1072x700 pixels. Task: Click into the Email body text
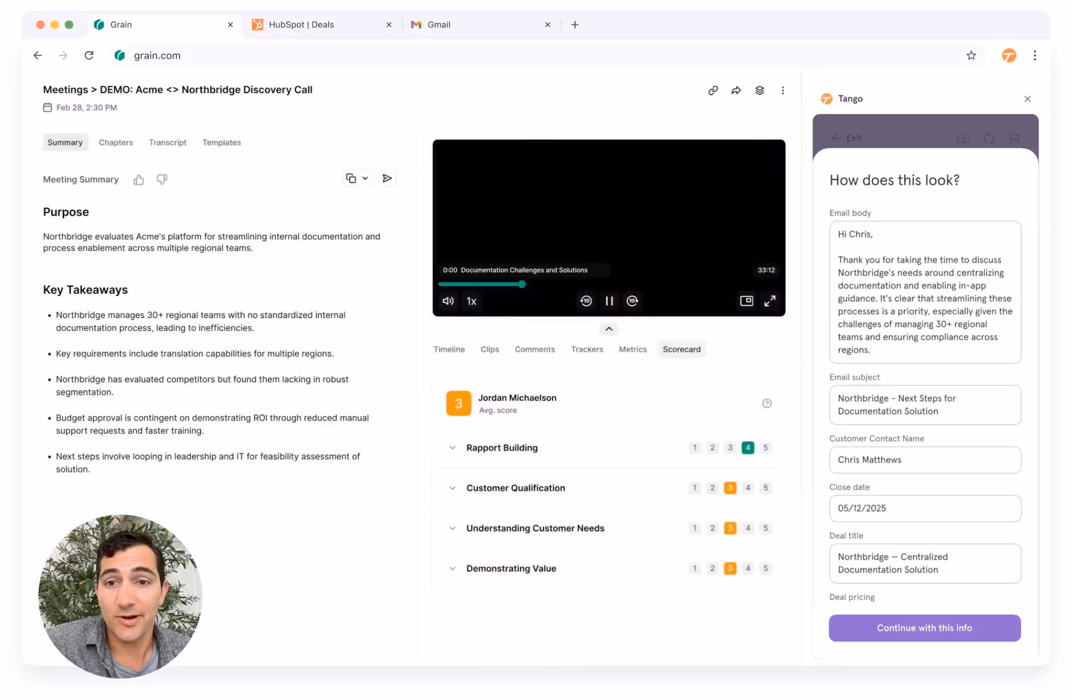click(925, 292)
